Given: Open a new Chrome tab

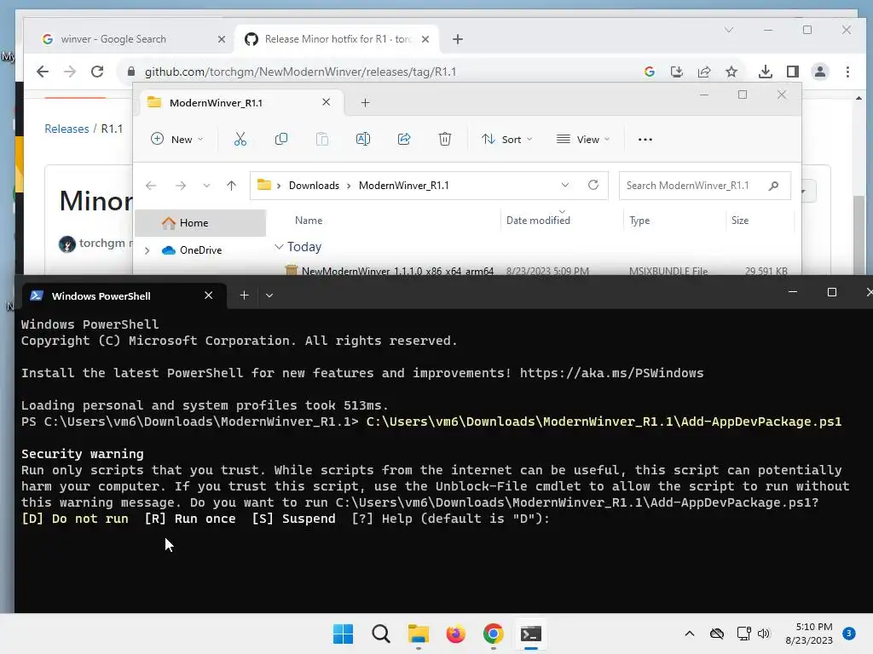Looking at the screenshot, I should [x=458, y=39].
